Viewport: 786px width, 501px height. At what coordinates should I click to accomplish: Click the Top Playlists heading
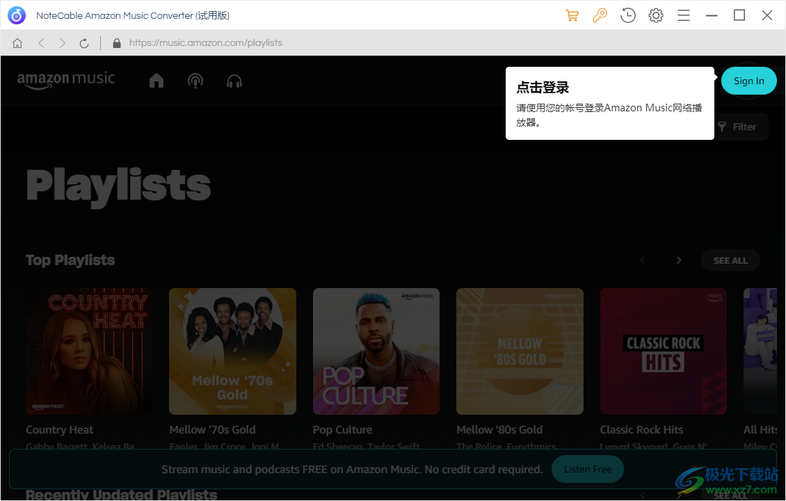(x=70, y=260)
